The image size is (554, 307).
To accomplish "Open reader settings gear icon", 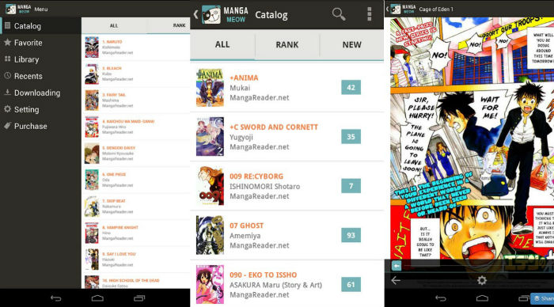I will [x=482, y=281].
